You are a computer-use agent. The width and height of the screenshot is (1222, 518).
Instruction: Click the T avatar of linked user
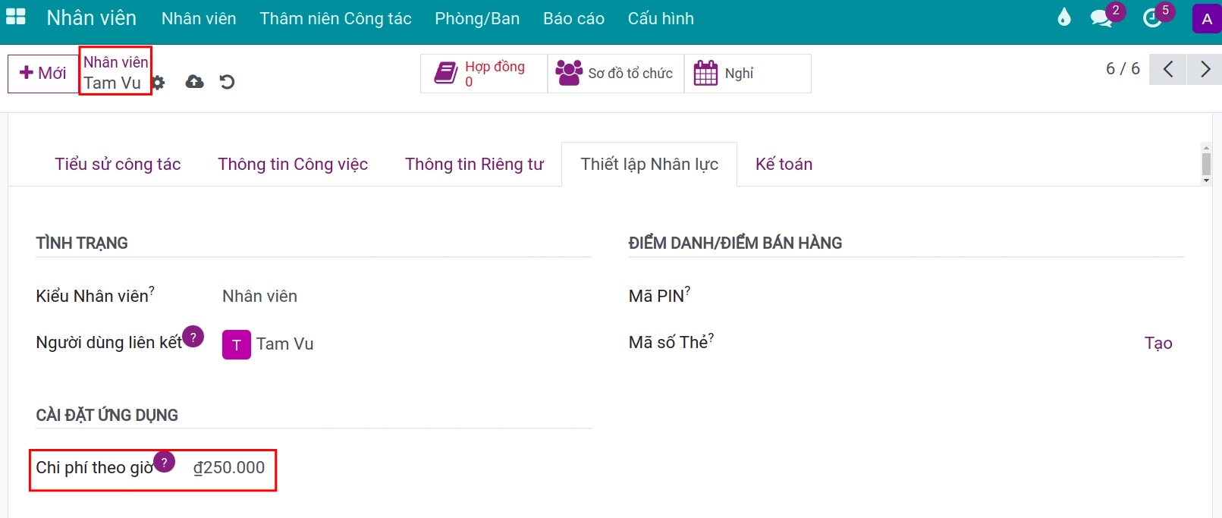(237, 344)
